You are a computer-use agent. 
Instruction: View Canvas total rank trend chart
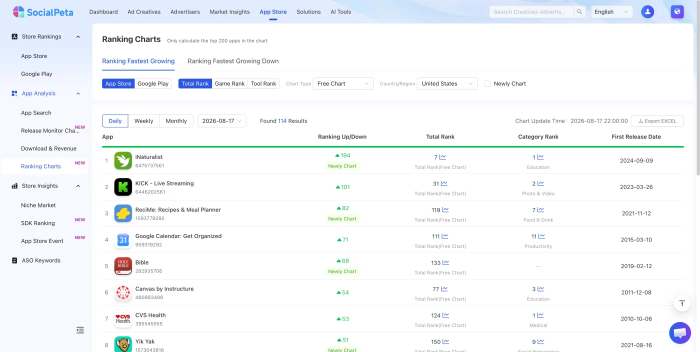[444, 289]
